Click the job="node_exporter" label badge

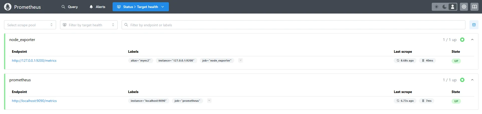(x=217, y=60)
